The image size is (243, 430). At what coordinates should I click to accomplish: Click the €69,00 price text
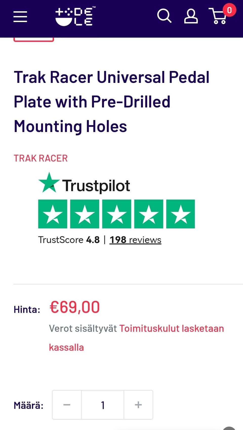[75, 307]
